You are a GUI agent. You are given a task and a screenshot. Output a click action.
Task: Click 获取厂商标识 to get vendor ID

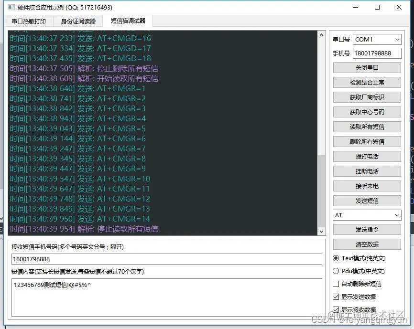[366, 97]
